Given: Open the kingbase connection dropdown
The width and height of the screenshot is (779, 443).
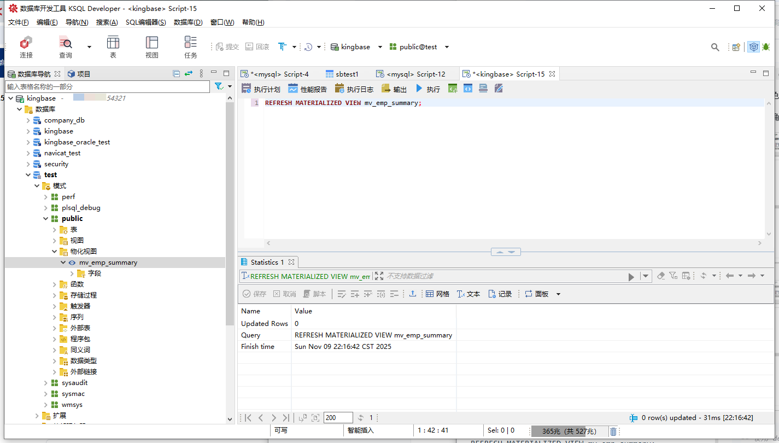Looking at the screenshot, I should [x=380, y=47].
